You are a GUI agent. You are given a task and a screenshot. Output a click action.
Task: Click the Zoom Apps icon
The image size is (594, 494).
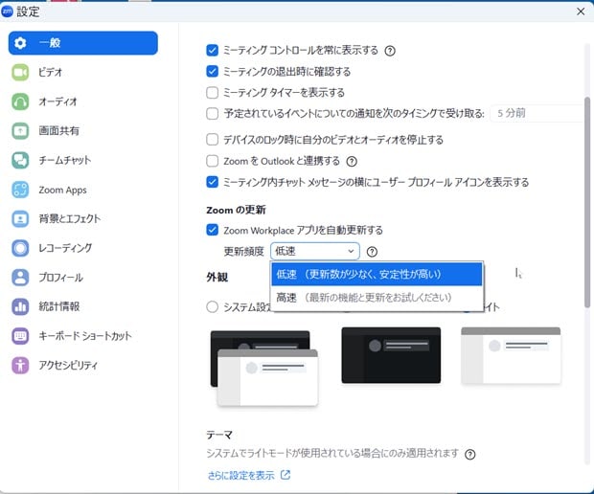click(x=21, y=190)
